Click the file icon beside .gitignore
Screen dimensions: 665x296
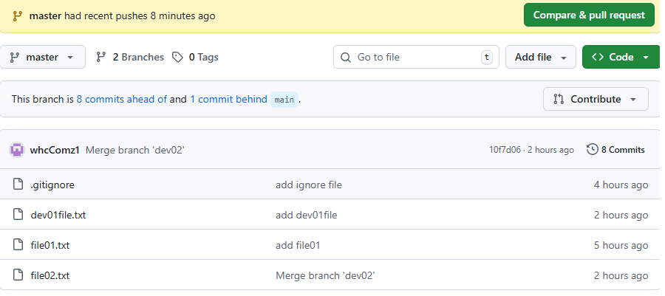click(x=18, y=185)
